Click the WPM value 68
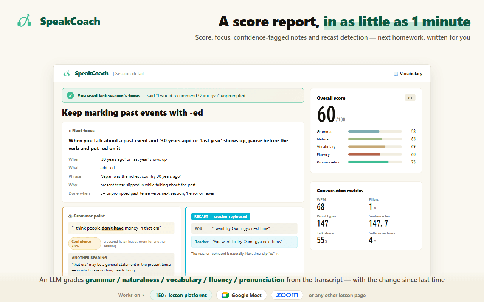 tap(321, 207)
